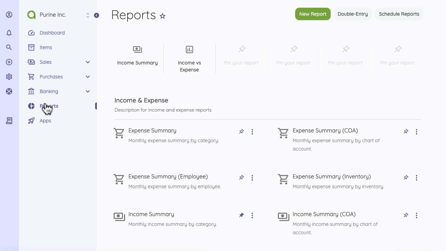The width and height of the screenshot is (446, 251).
Task: Open Schedule Reports
Action: [399, 14]
